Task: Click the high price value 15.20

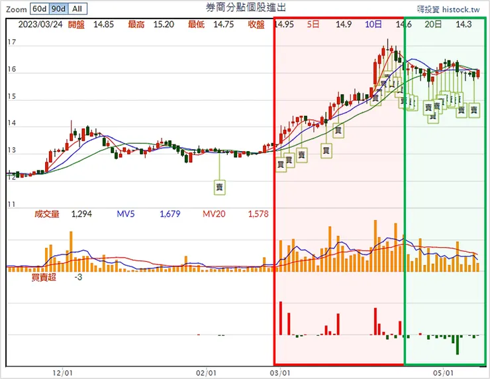Action: click(164, 25)
